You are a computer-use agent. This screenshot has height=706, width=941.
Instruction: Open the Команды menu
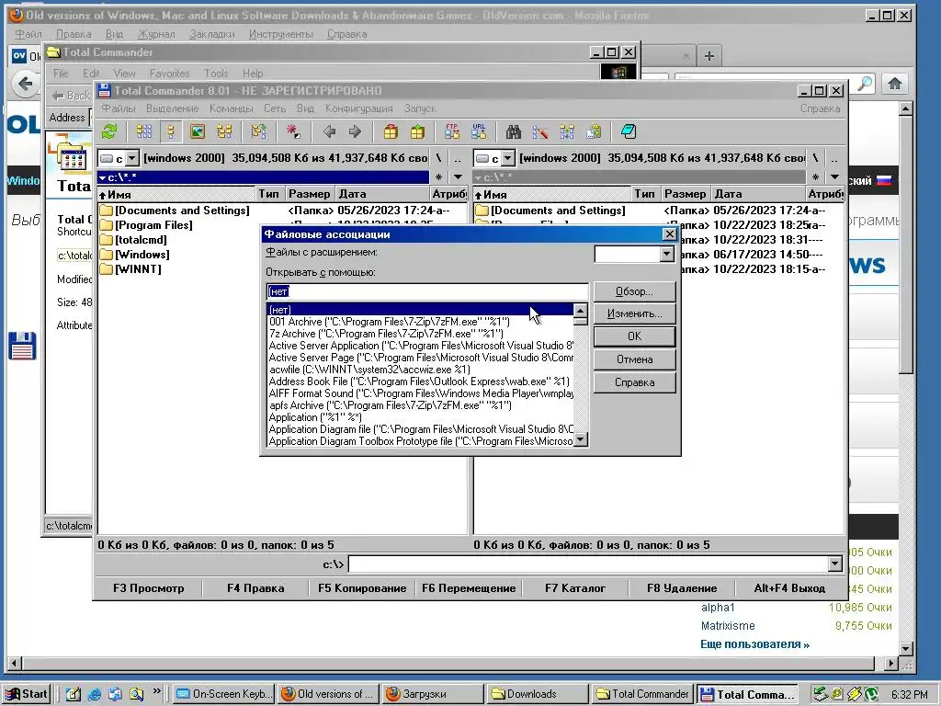point(231,108)
